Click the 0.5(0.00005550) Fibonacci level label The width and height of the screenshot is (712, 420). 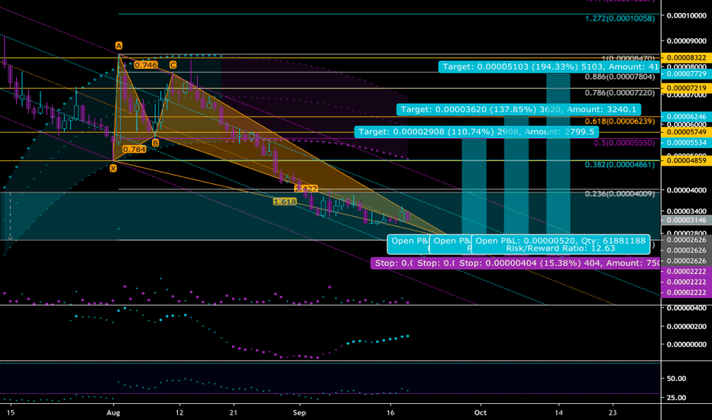click(624, 143)
